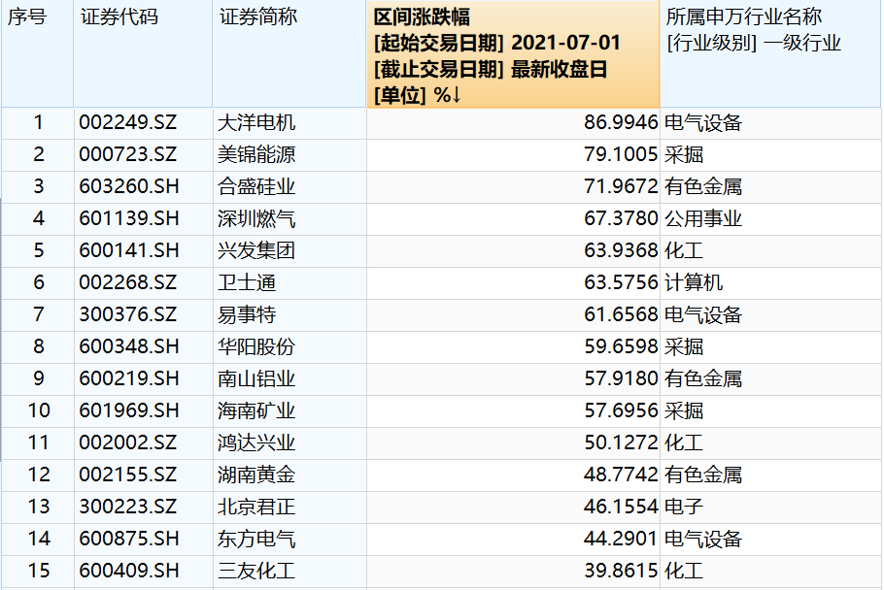Screen dimensions: 884x590
Task: Click row number 7
Action: (38, 314)
